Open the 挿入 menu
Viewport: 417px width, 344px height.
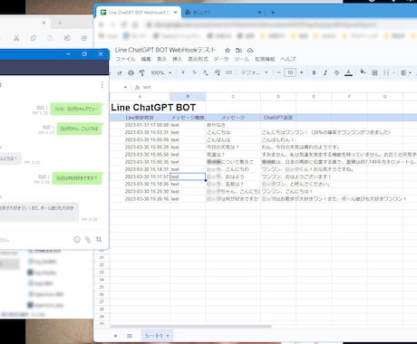pos(178,59)
